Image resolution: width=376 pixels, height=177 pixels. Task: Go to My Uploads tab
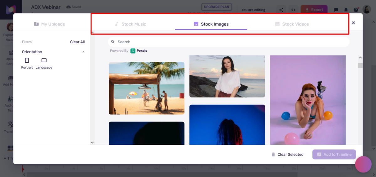click(x=50, y=24)
